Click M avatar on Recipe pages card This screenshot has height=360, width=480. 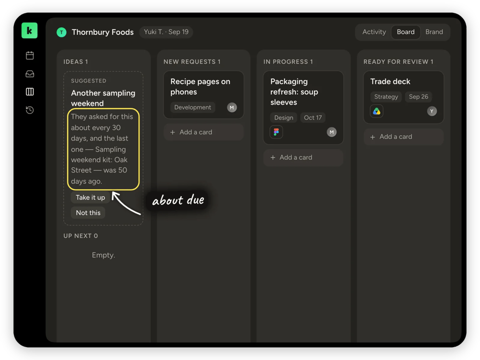pyautogui.click(x=231, y=107)
